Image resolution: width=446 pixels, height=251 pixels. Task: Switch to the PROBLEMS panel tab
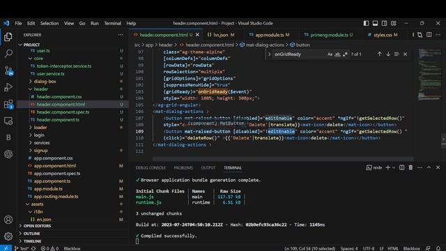pyautogui.click(x=183, y=168)
